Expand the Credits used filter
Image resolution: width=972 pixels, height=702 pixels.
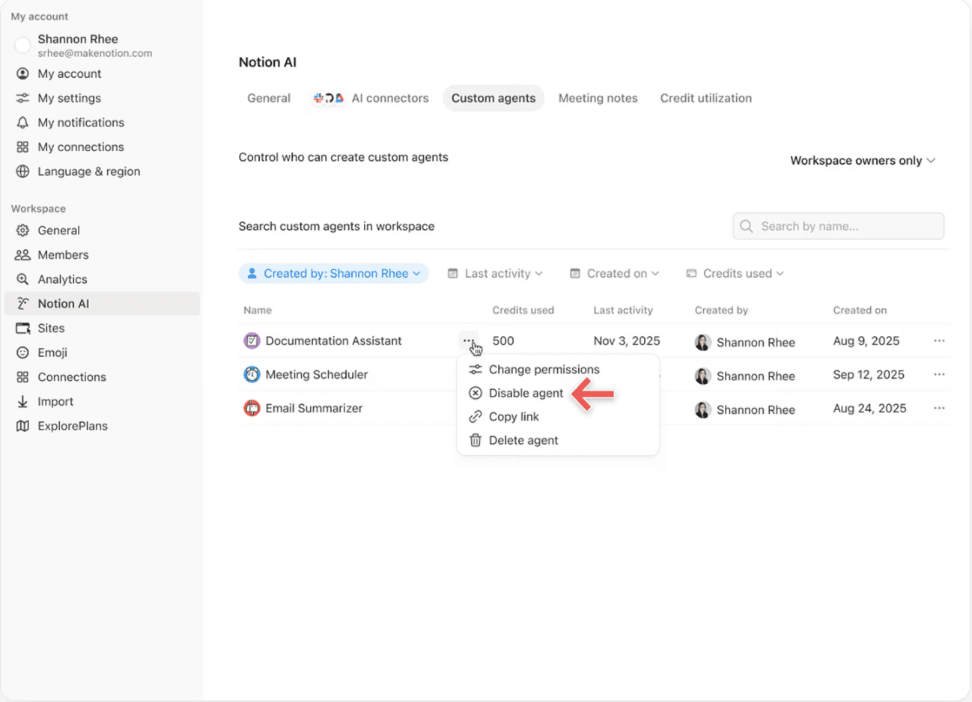click(735, 273)
